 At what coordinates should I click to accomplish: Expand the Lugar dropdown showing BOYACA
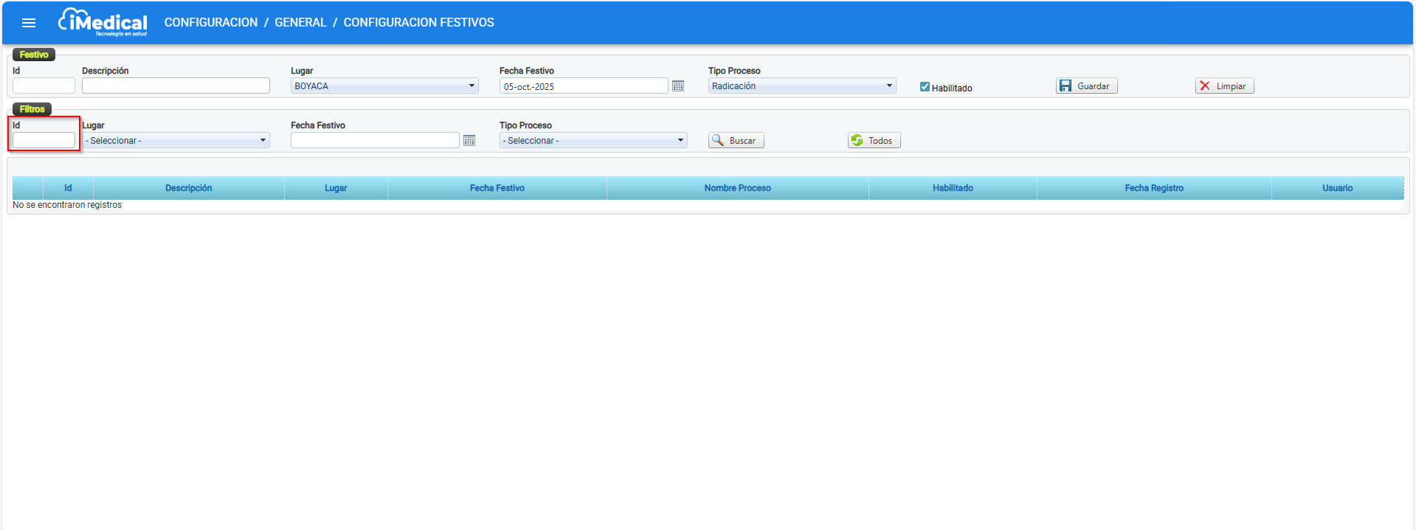pyautogui.click(x=384, y=86)
